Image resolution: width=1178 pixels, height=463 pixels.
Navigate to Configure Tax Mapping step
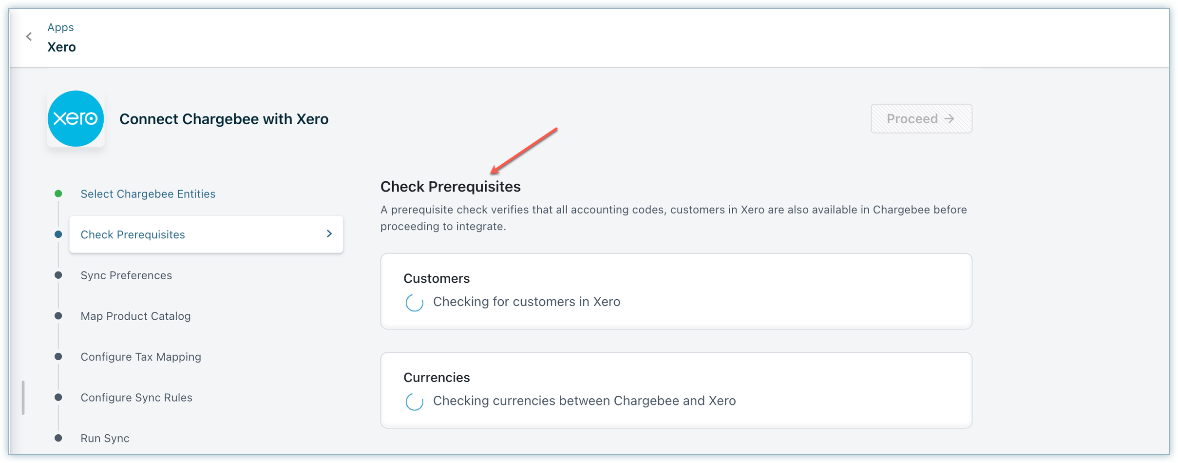click(x=141, y=357)
